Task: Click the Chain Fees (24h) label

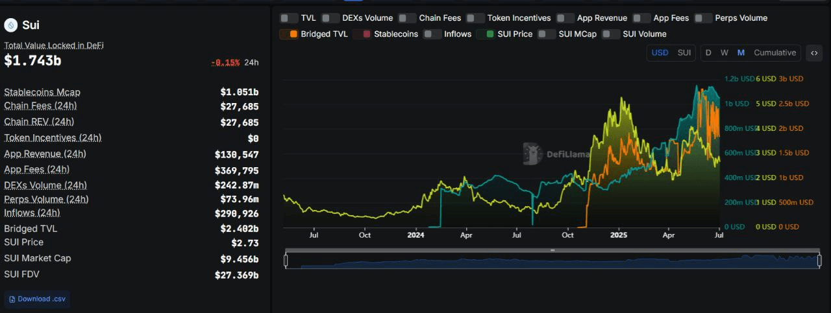Action: coord(40,106)
